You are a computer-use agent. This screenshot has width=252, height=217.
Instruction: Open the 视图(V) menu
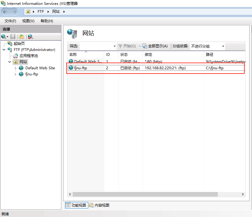point(28,21)
